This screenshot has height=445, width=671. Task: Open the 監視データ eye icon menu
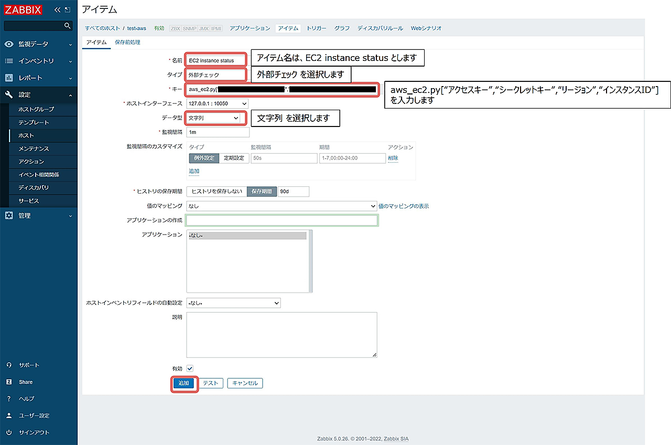click(x=9, y=45)
